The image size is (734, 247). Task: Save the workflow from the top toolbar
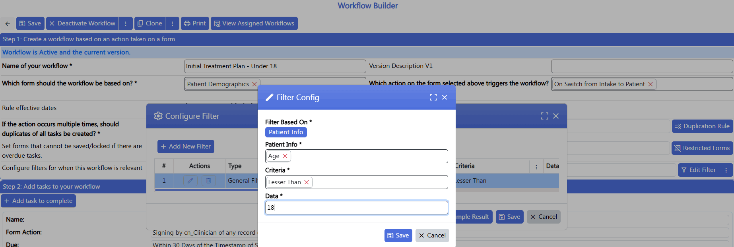click(x=30, y=23)
